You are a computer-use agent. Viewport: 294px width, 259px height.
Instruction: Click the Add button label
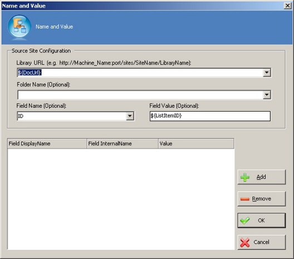point(261,177)
